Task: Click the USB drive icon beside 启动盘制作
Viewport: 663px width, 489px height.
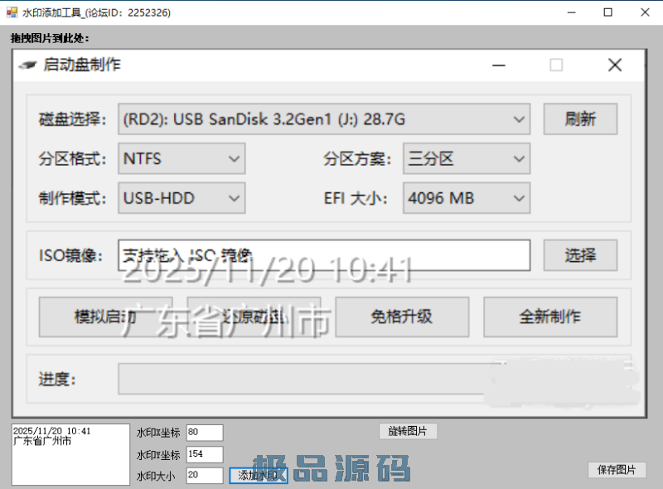Action: pos(26,65)
